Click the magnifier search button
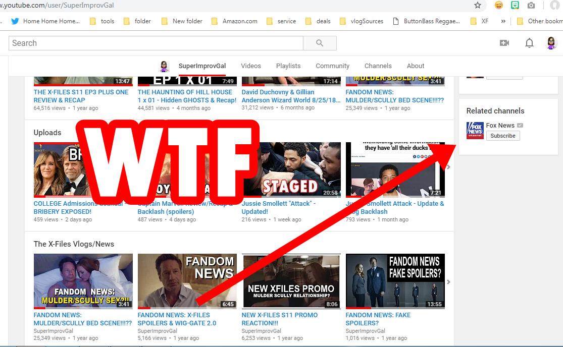The width and height of the screenshot is (563, 347). [320, 43]
